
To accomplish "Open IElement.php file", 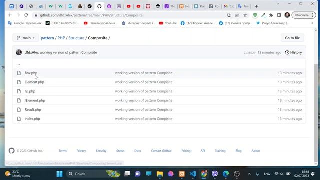I will click(x=35, y=100).
